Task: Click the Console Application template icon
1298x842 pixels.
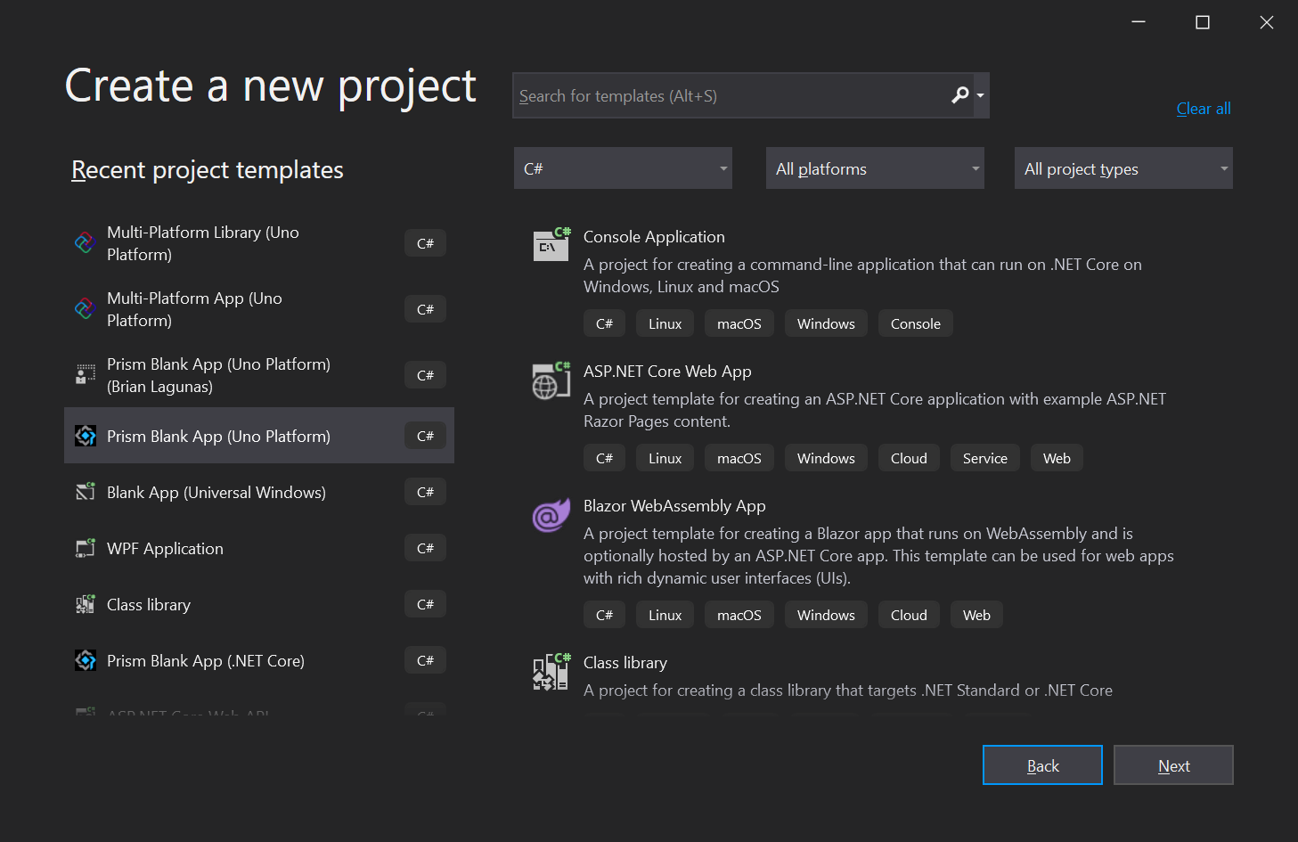Action: [551, 244]
